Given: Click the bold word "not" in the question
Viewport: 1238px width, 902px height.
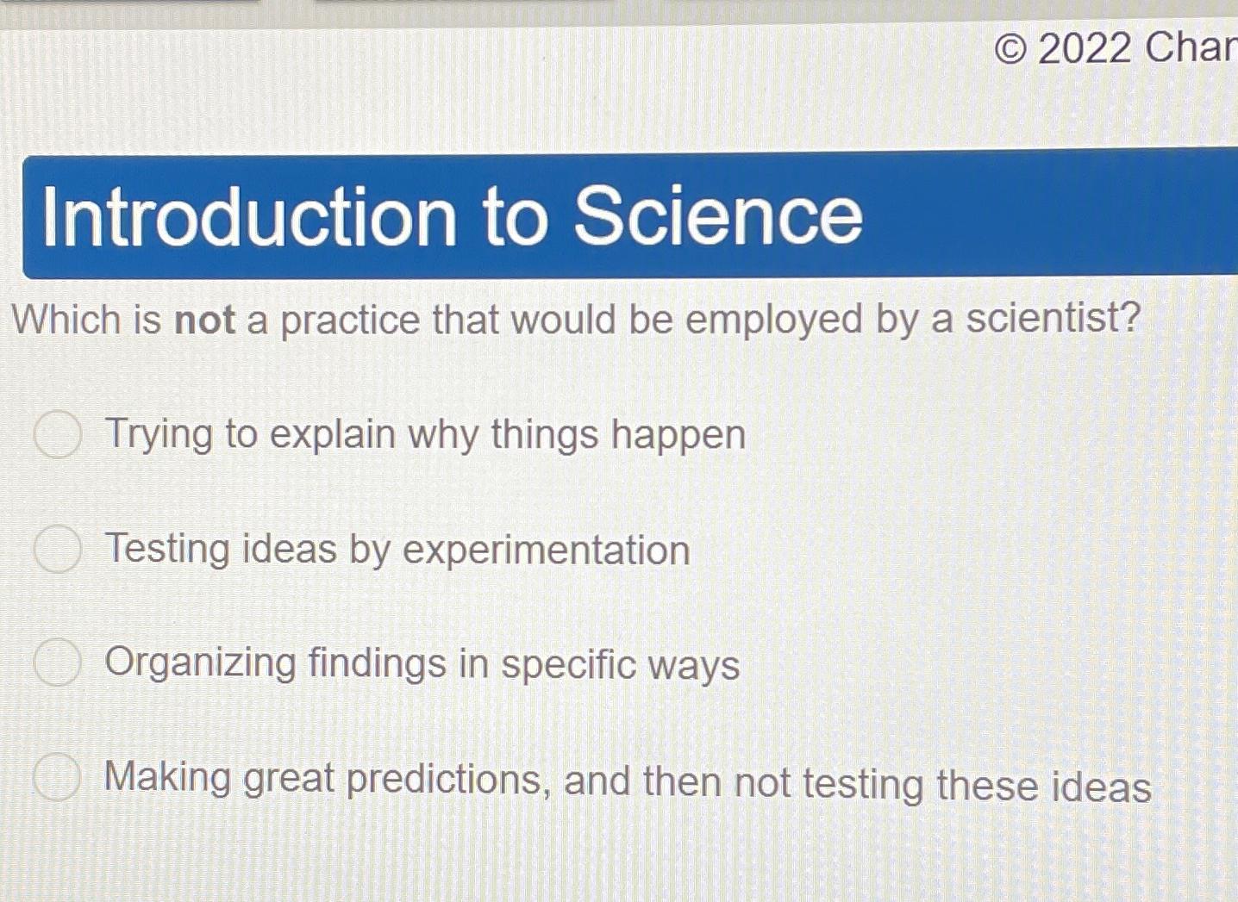Looking at the screenshot, I should click(207, 320).
